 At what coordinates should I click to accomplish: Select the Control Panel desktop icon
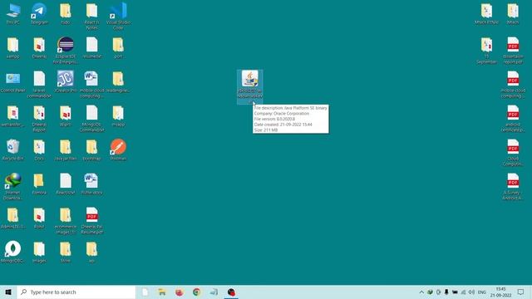(13, 82)
